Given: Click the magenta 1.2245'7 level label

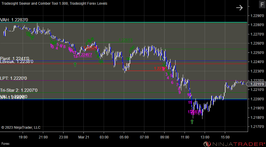Looking at the screenshot, I should click(85, 55).
